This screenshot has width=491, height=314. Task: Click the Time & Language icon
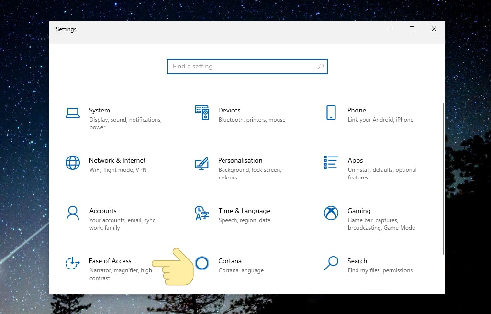pyautogui.click(x=201, y=213)
